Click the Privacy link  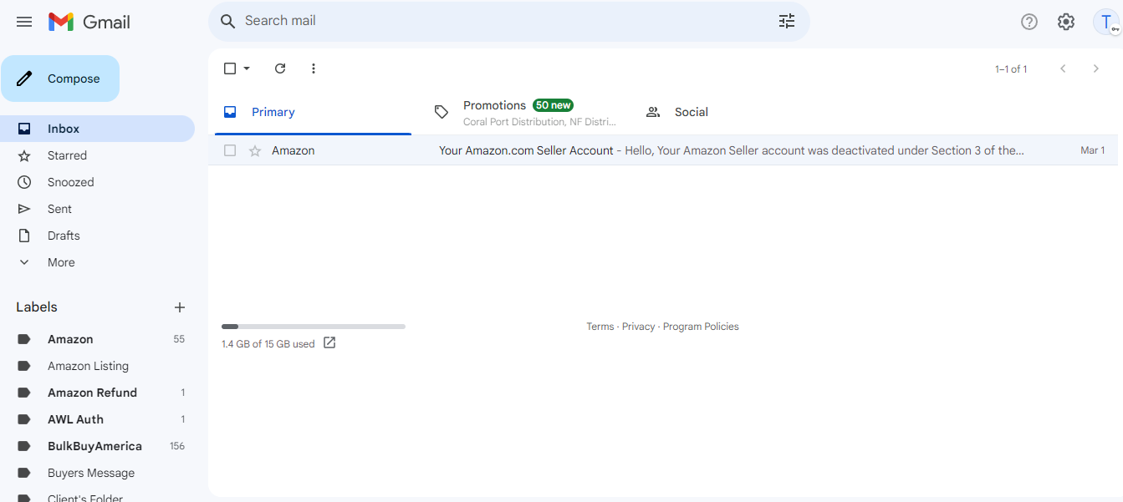tap(639, 327)
